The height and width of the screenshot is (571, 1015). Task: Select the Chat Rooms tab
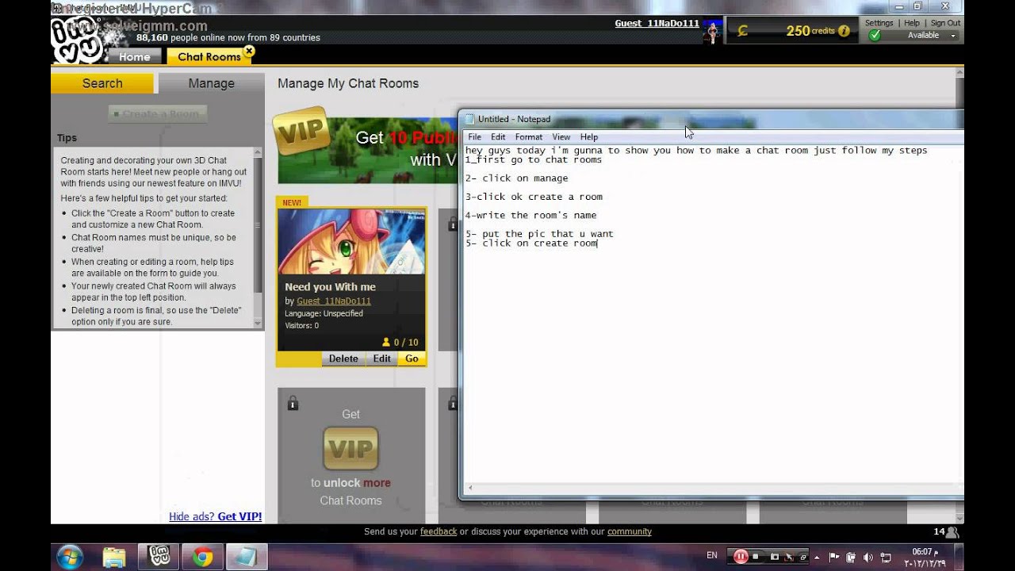coord(209,56)
